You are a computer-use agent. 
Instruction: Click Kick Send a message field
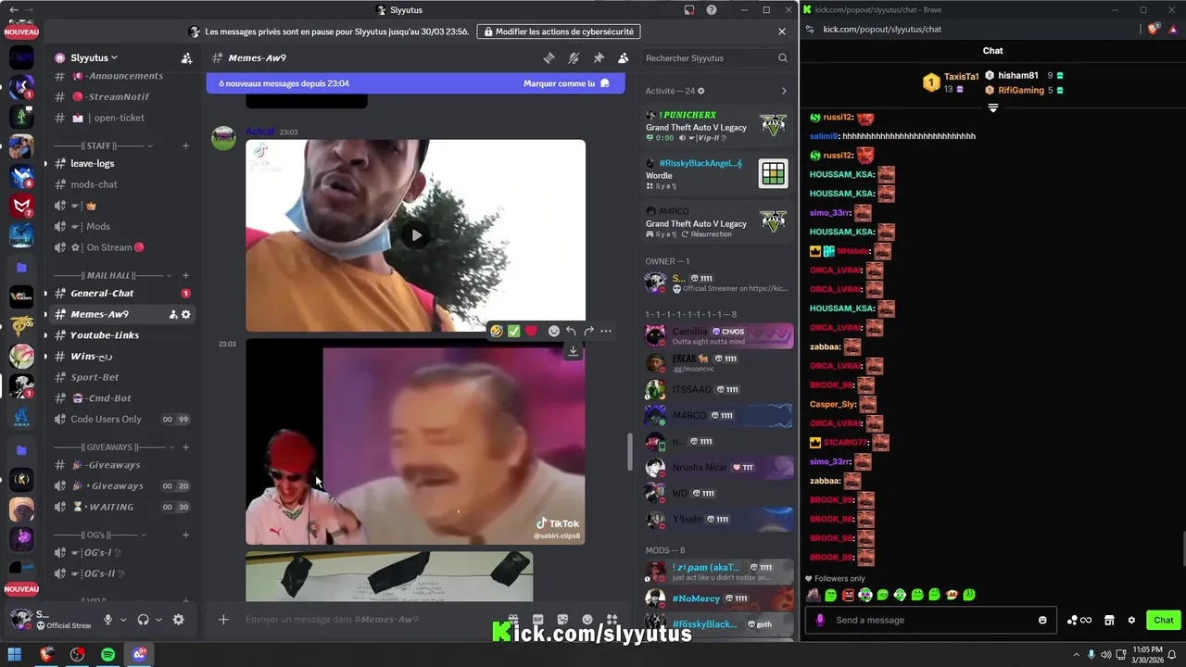click(929, 620)
